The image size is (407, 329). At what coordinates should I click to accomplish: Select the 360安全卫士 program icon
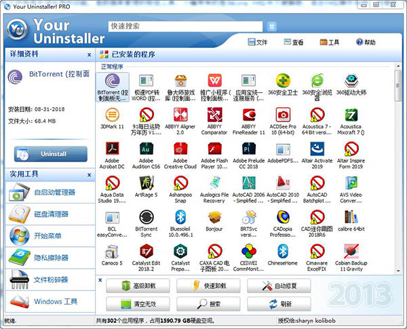click(283, 81)
